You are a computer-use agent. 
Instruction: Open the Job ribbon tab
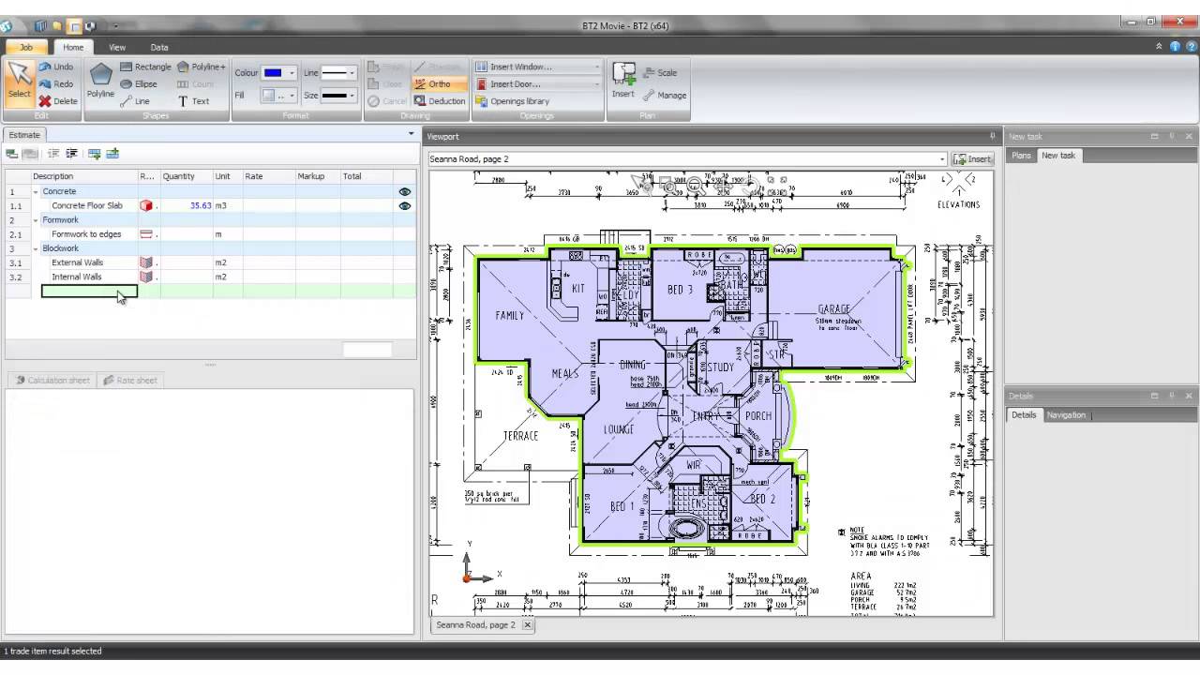(x=26, y=47)
